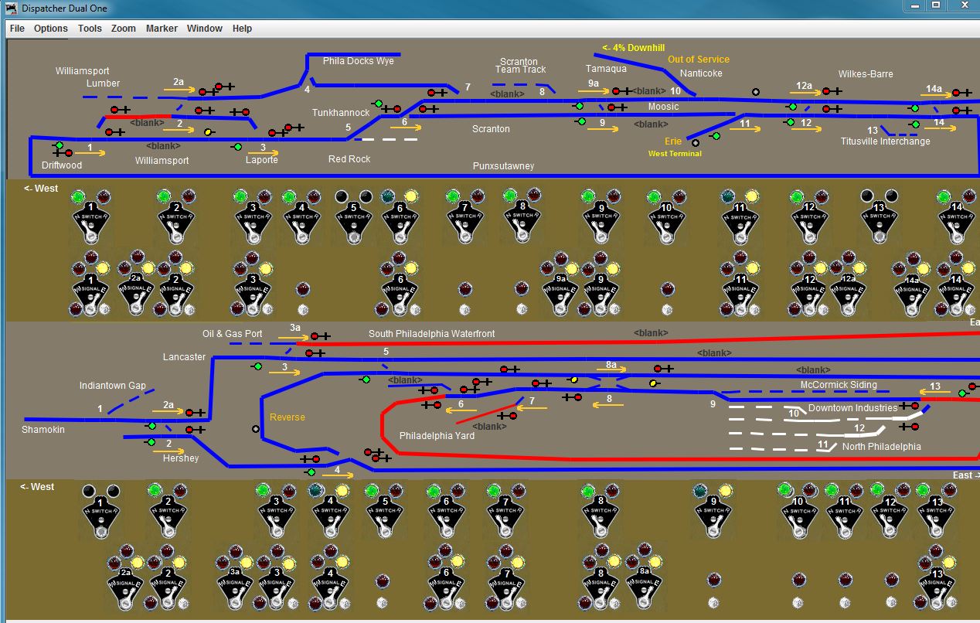This screenshot has width=980, height=623.
Task: Click the sensor circle beside Reverse label
Action: pyautogui.click(x=256, y=429)
